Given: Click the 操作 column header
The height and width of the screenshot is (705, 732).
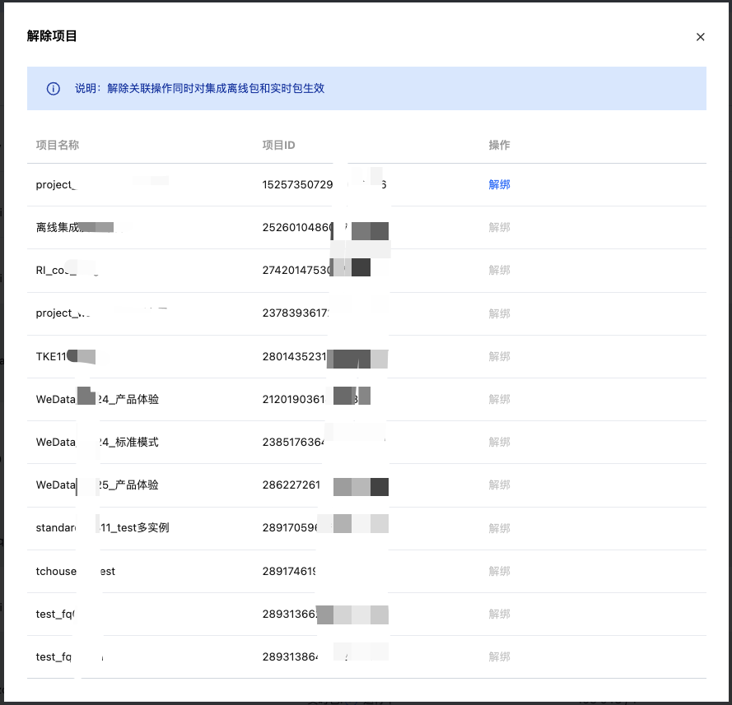Looking at the screenshot, I should pos(499,145).
